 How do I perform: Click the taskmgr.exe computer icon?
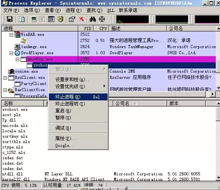(x=17, y=47)
